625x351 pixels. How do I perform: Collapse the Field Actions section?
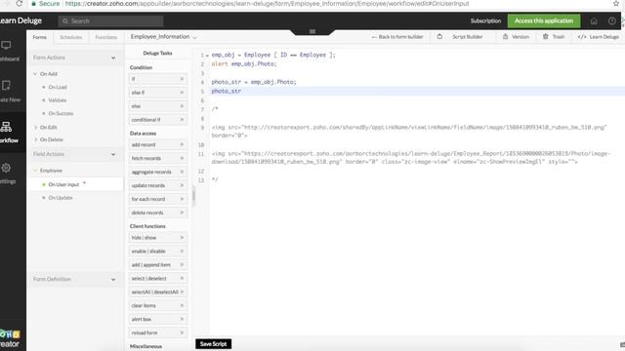coord(113,154)
